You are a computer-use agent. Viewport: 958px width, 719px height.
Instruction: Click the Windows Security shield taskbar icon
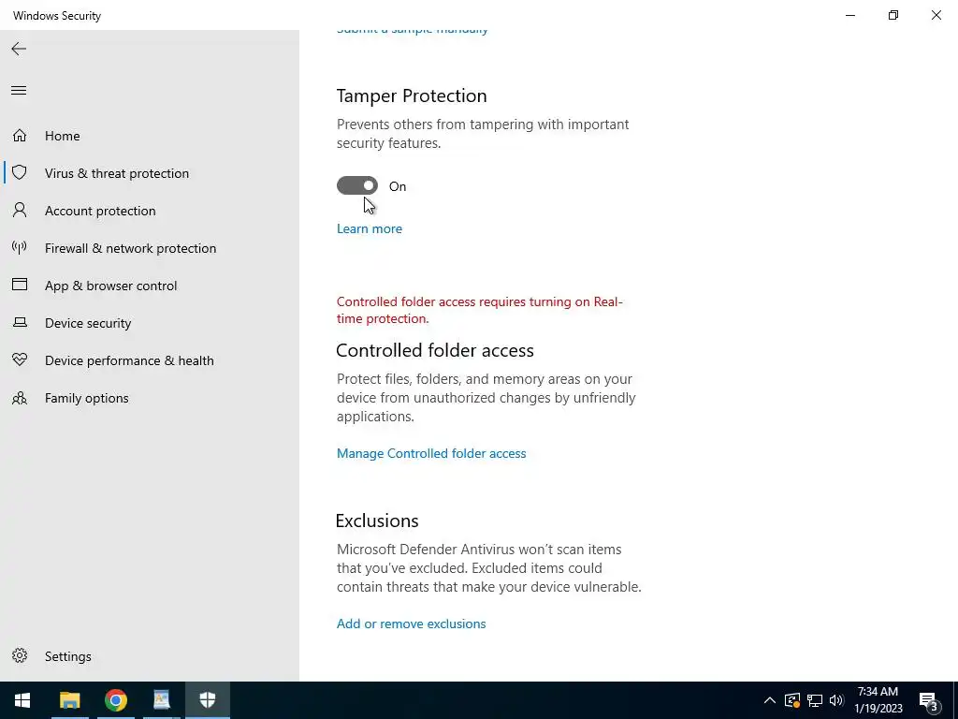click(208, 700)
